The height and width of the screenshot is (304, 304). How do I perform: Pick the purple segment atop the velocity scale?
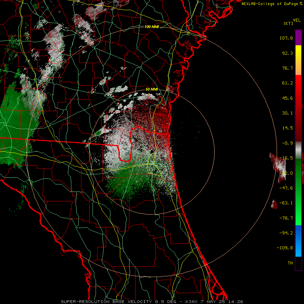pos(298,37)
